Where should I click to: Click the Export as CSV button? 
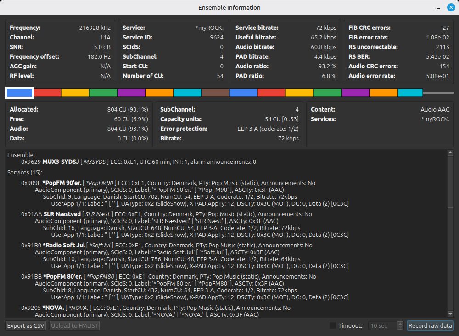(x=26, y=325)
